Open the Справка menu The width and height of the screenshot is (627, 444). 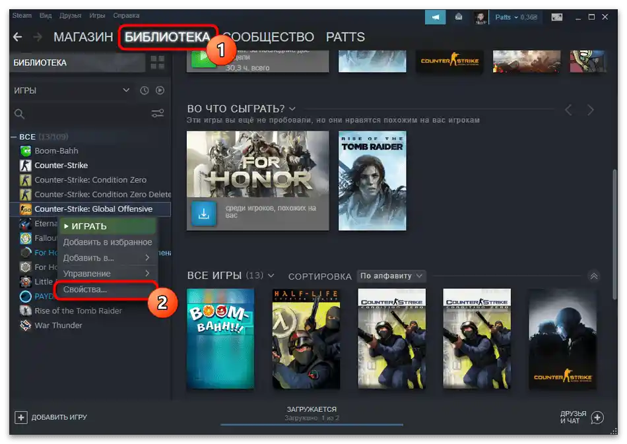126,16
